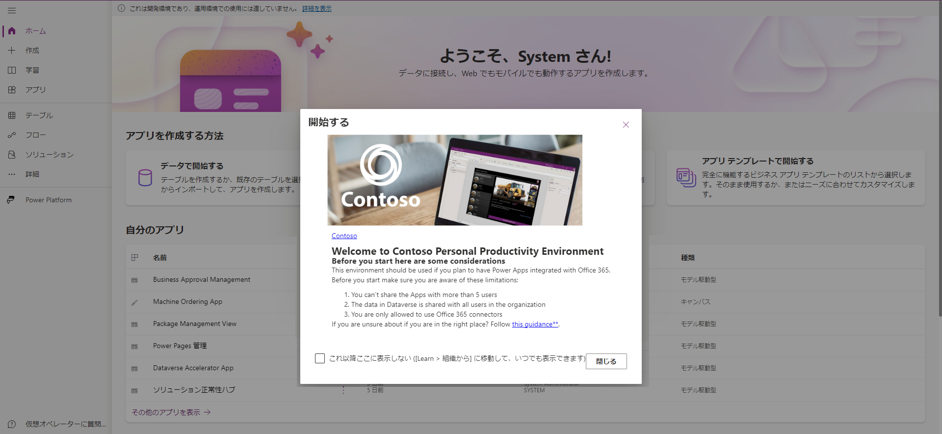This screenshot has height=434, width=942.
Task: Click the info icon in the top banner
Action: coord(121,8)
